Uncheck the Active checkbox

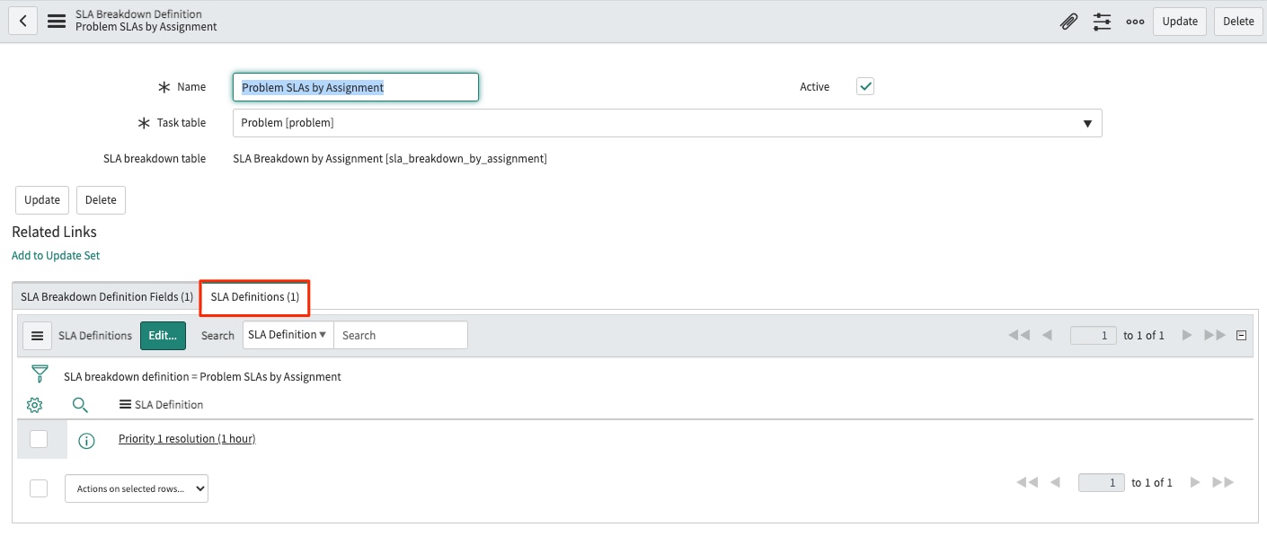pyautogui.click(x=864, y=86)
